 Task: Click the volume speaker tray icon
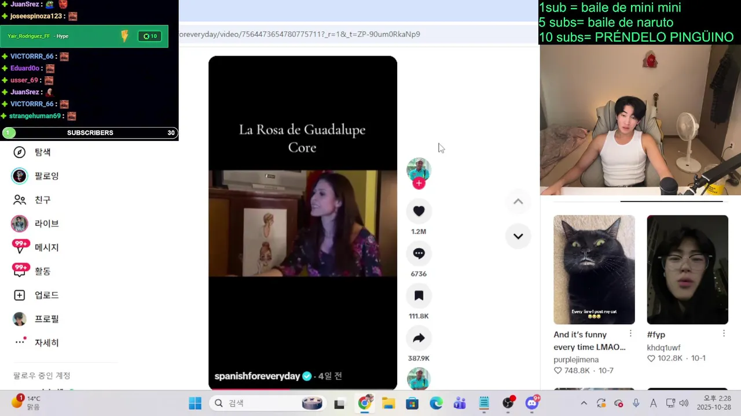pos(684,403)
